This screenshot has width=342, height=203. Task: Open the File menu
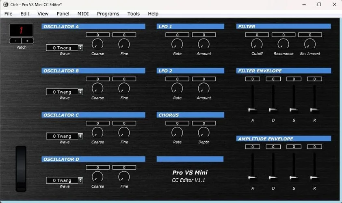pos(8,14)
